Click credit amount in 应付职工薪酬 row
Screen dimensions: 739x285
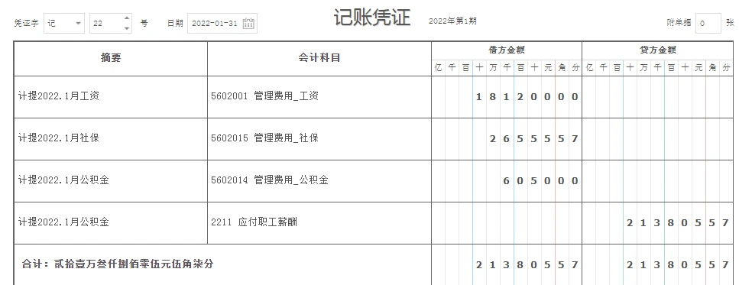click(x=657, y=223)
